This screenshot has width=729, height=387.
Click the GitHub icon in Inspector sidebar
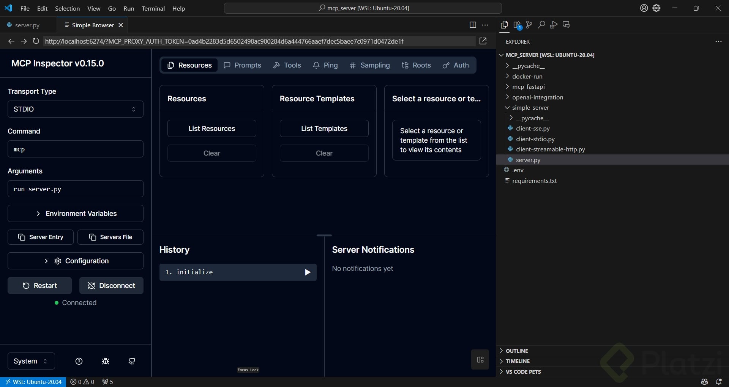pos(132,361)
